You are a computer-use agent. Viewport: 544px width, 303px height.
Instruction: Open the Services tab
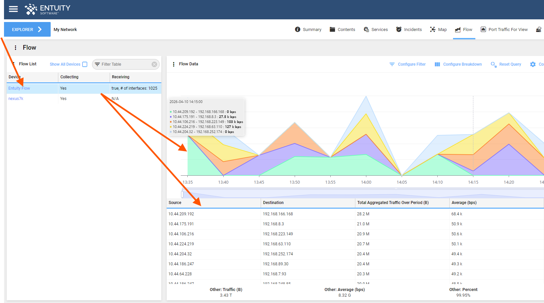tap(376, 30)
